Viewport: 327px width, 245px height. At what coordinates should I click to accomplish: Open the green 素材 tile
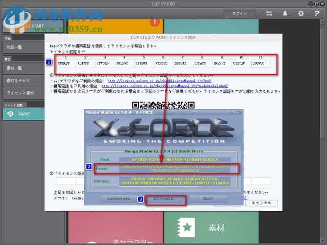(211, 228)
